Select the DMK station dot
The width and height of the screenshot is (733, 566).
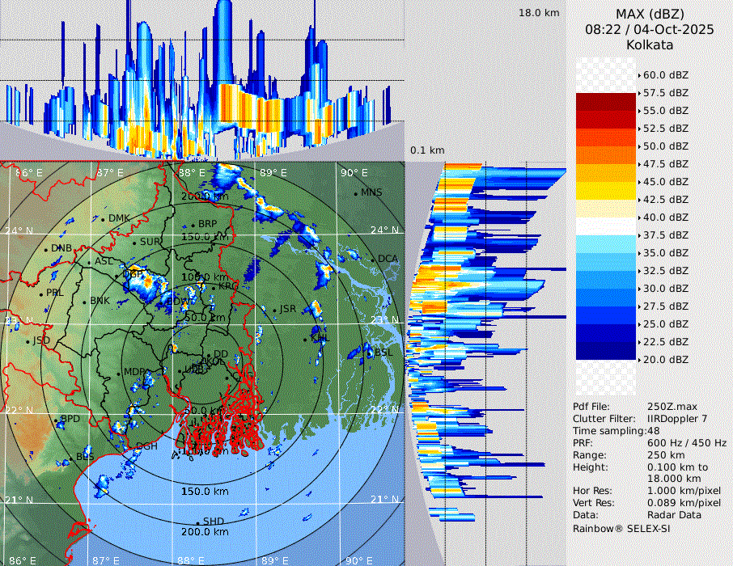104,218
